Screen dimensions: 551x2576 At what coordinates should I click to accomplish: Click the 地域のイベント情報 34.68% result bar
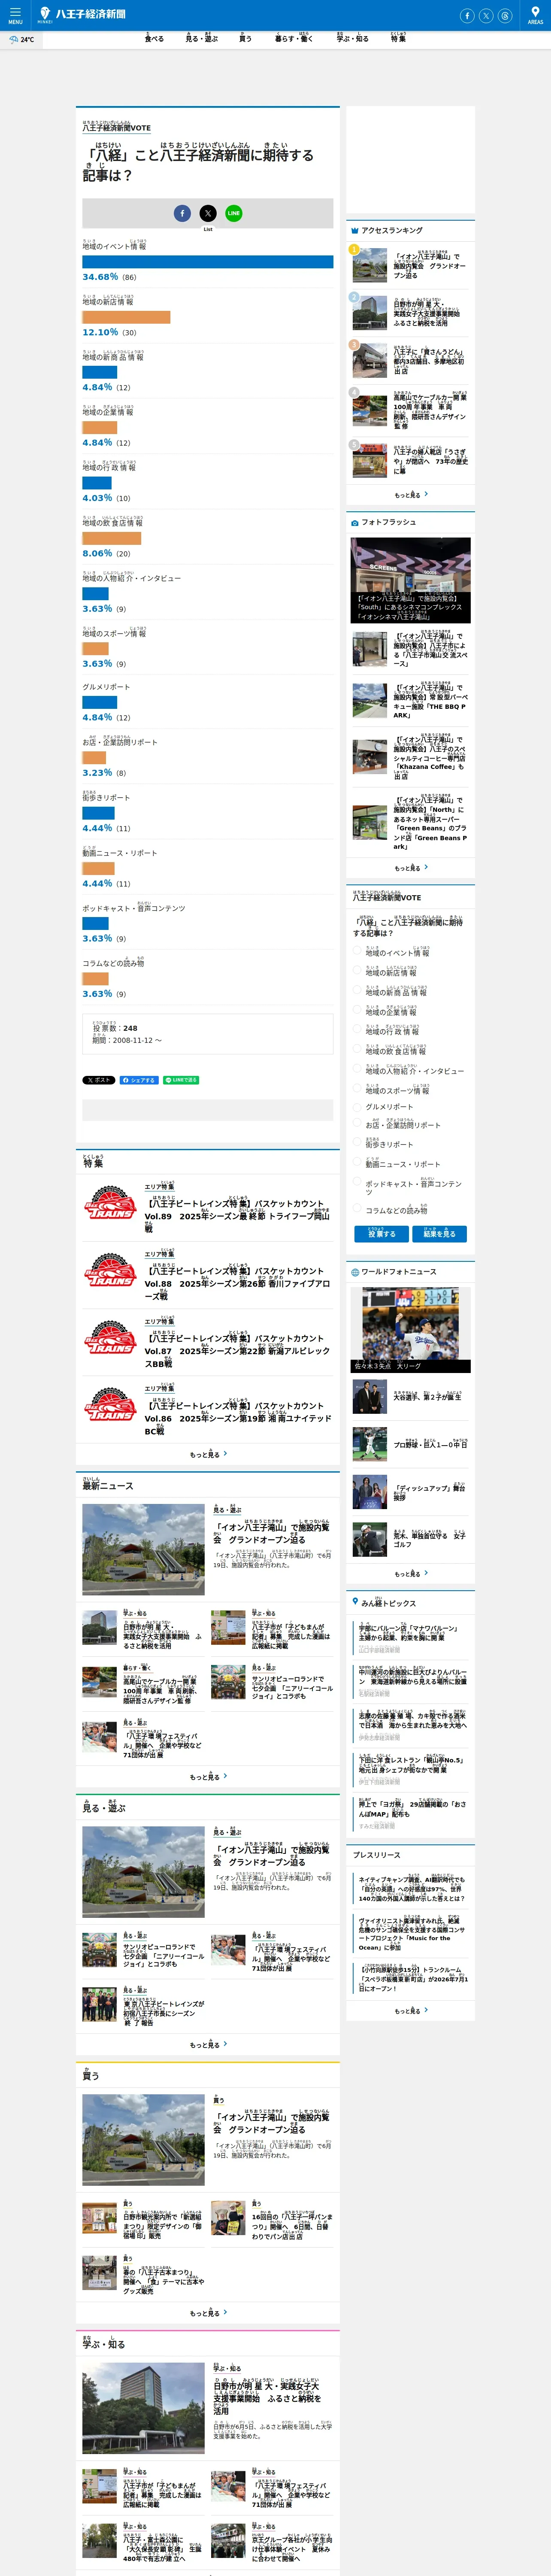pos(208,262)
